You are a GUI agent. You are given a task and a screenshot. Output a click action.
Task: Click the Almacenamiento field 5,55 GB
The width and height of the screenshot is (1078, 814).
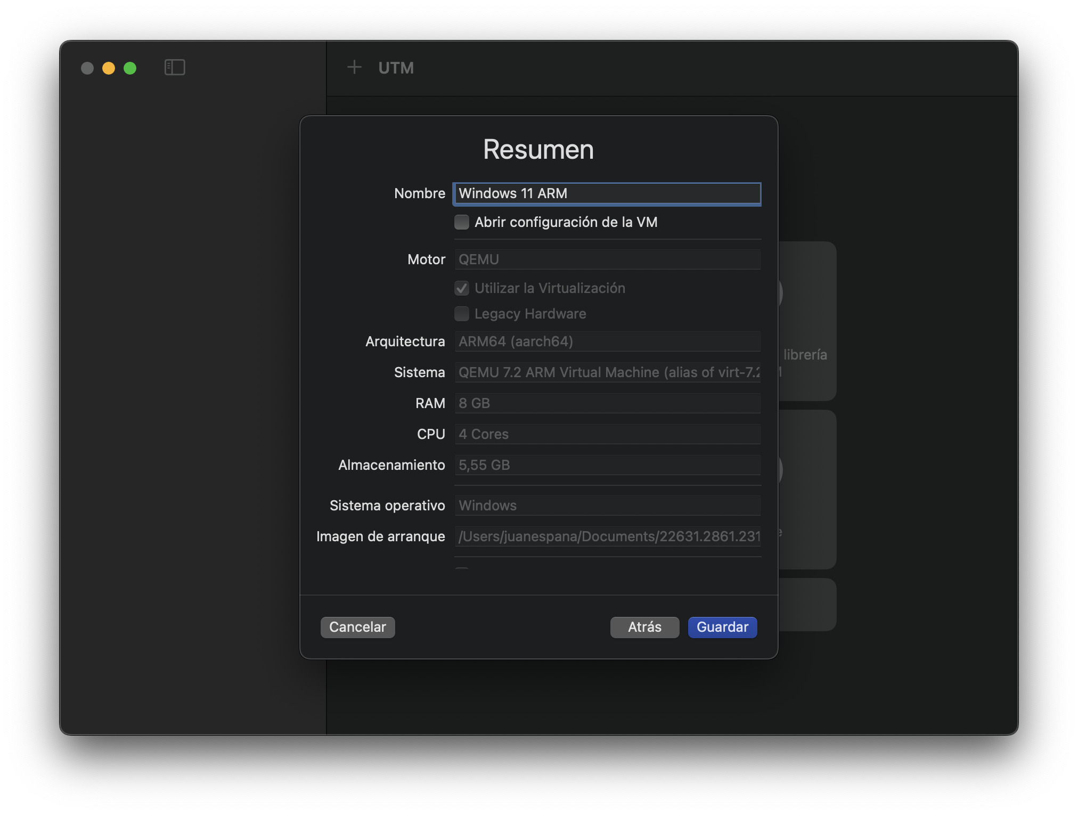coord(607,465)
